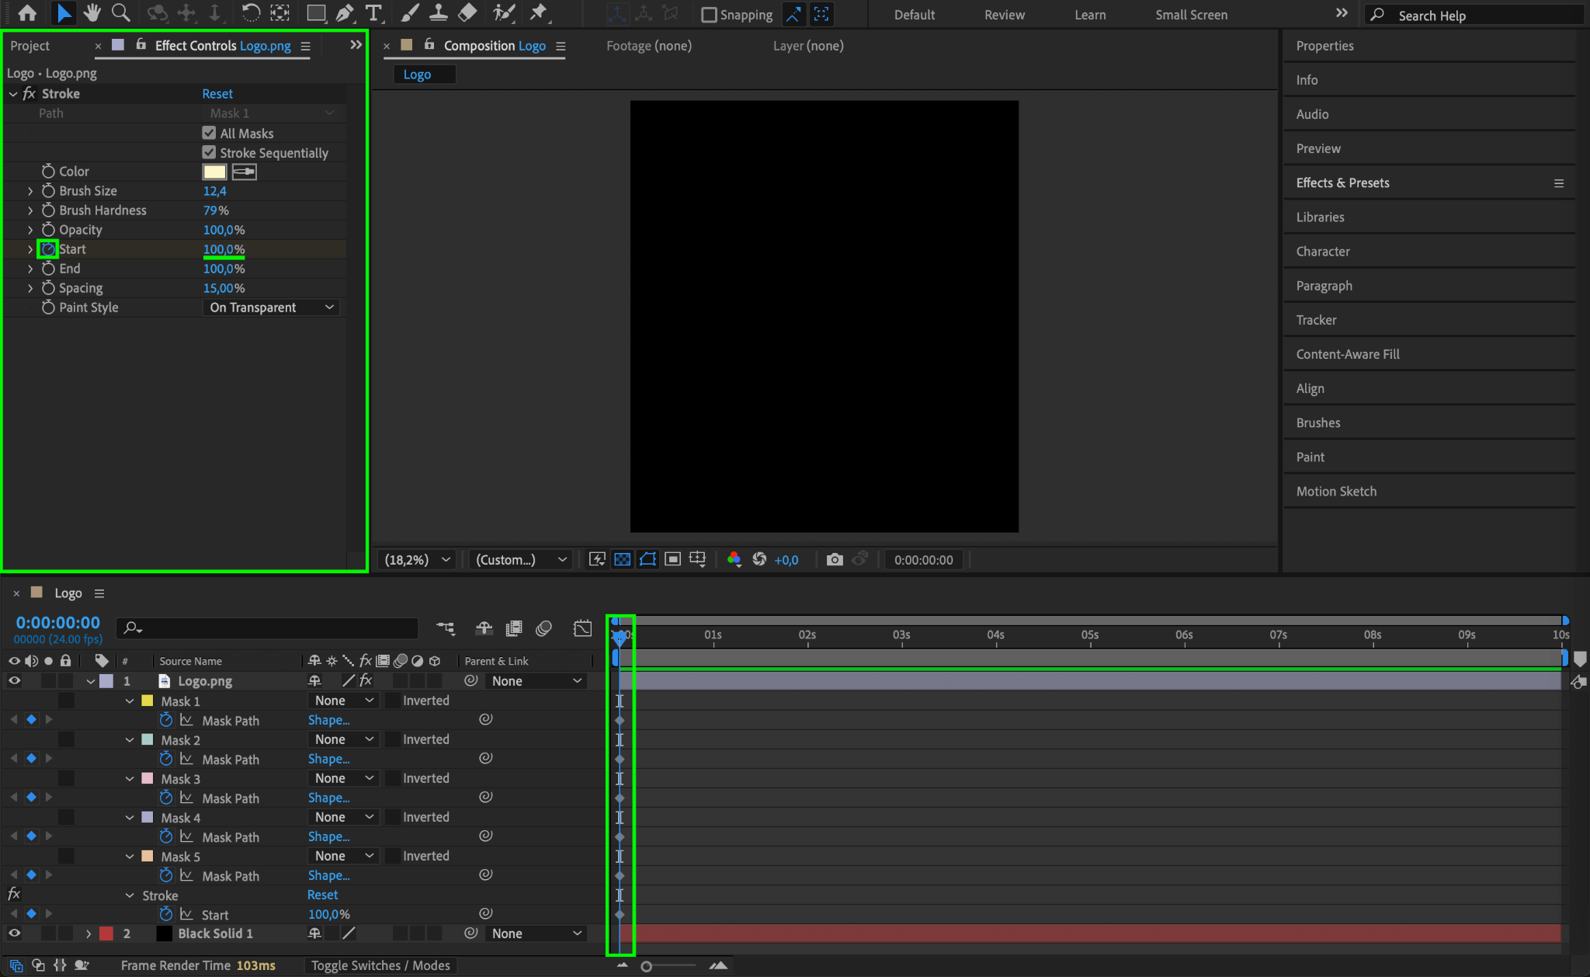
Task: Open the Stroke Color swatch
Action: pos(214,172)
